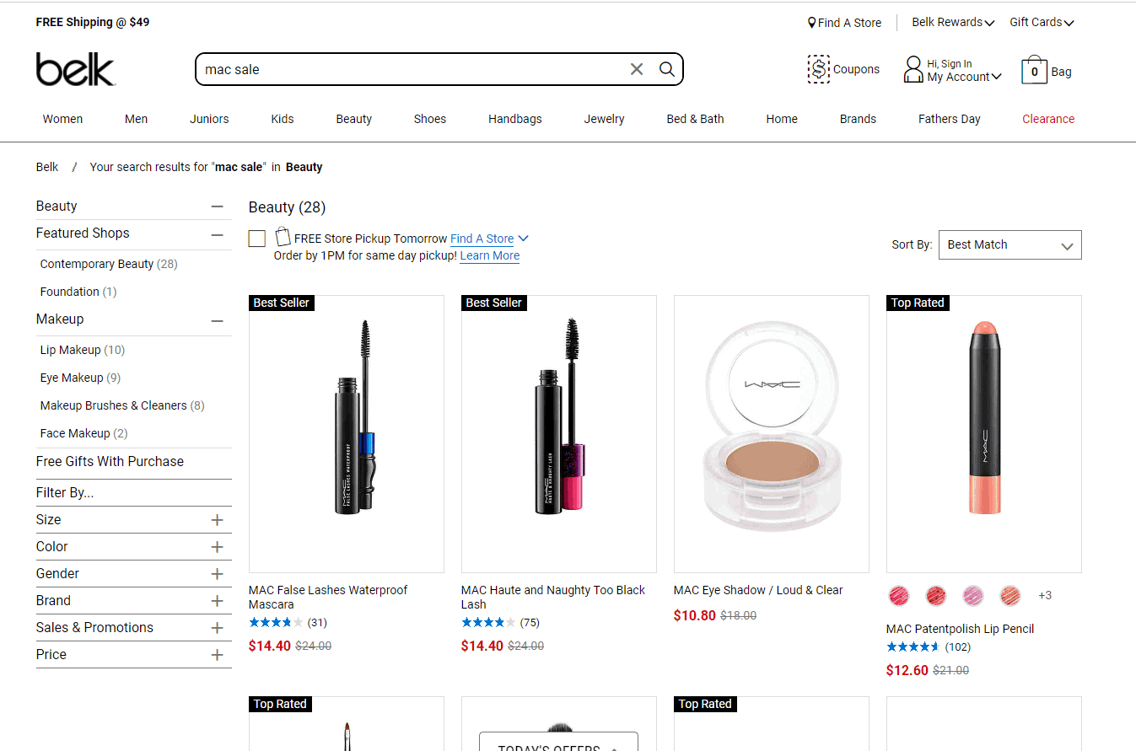1136x751 pixels.
Task: Open the Clearance menu
Action: click(x=1048, y=119)
